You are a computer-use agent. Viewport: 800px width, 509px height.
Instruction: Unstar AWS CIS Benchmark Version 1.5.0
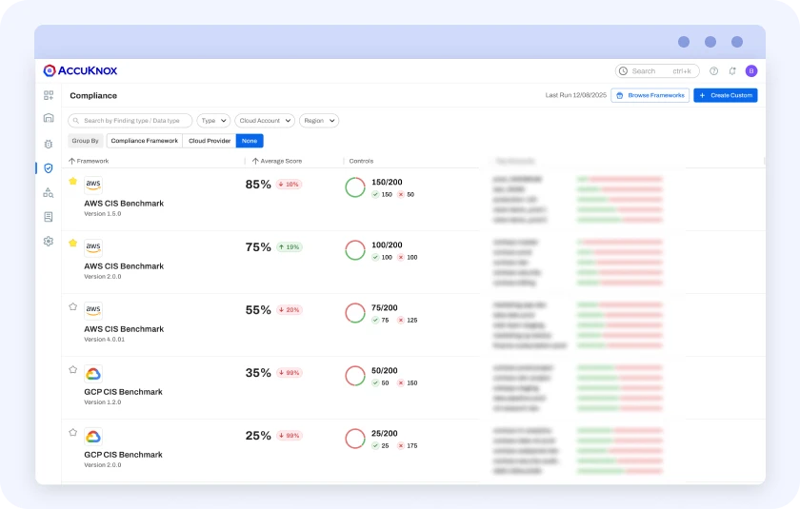point(73,181)
